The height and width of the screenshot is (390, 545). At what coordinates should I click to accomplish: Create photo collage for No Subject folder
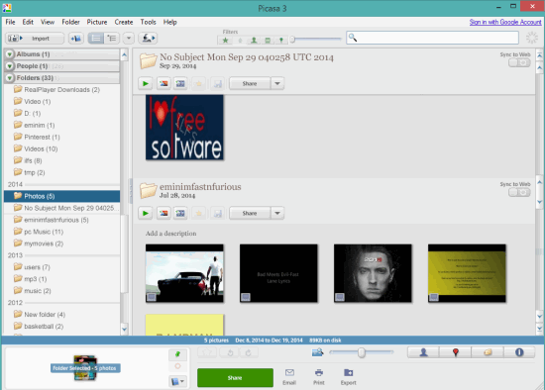(x=163, y=83)
